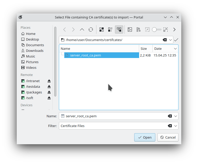The width and height of the screenshot is (198, 164).
Task: Click the Cancel button
Action: 168,137
